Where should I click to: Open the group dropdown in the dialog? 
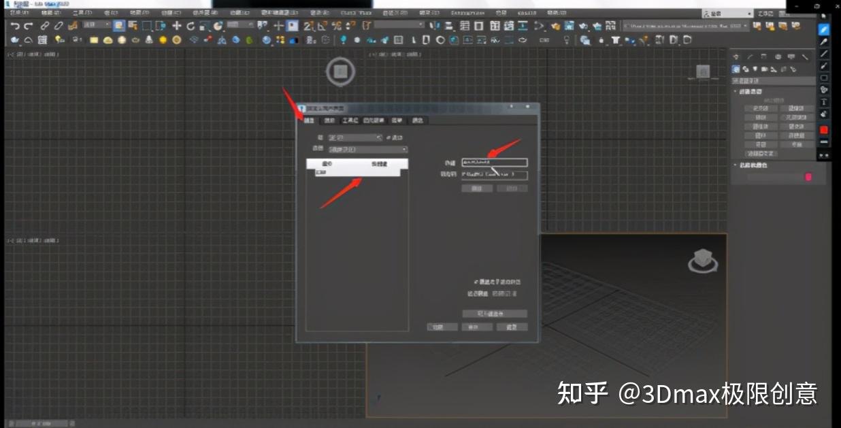tap(354, 137)
